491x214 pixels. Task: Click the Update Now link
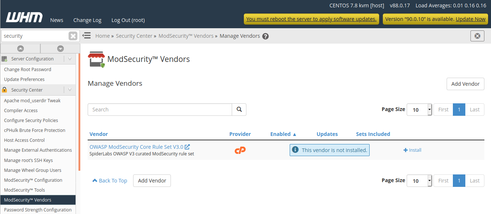[470, 19]
